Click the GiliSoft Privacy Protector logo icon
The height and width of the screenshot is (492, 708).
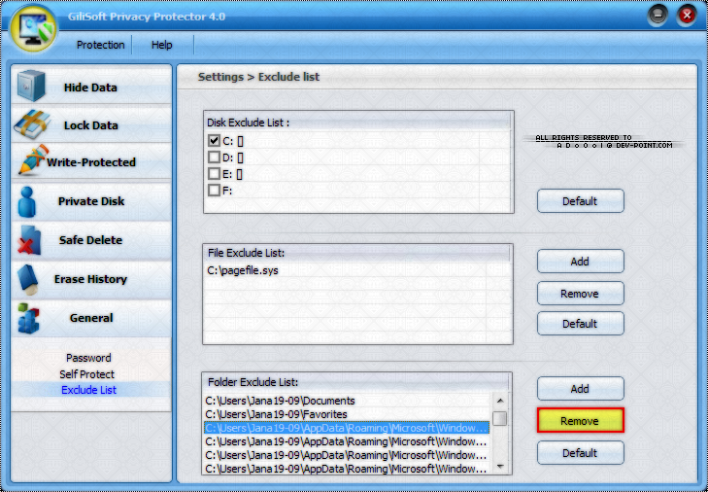click(34, 28)
